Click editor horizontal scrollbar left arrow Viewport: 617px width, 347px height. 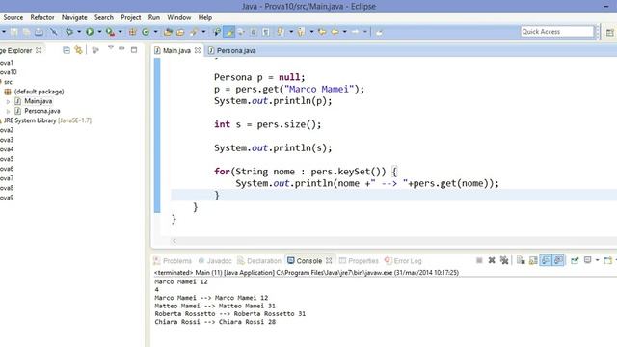pyautogui.click(x=174, y=241)
